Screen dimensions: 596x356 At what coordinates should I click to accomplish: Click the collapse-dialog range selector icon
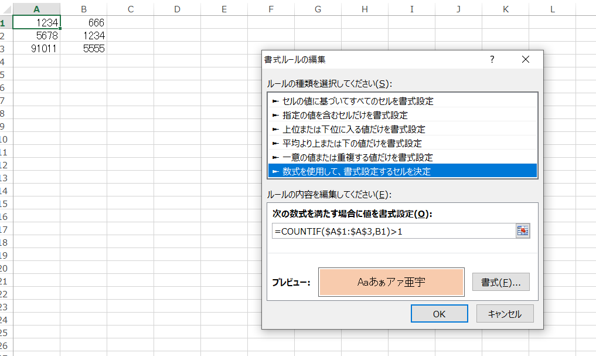(523, 230)
